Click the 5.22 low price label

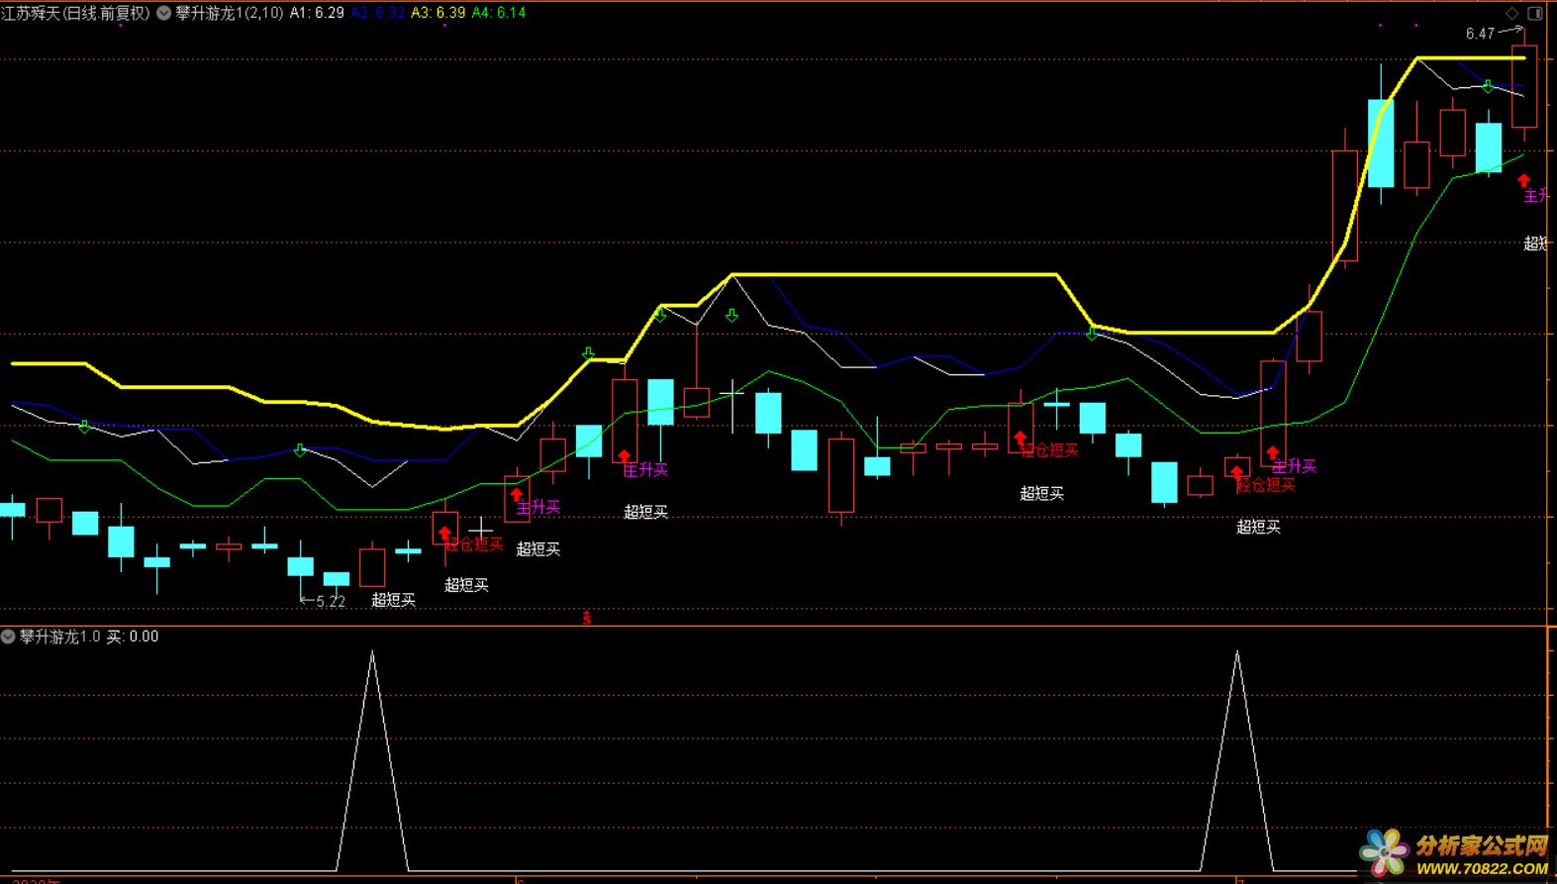pyautogui.click(x=331, y=601)
